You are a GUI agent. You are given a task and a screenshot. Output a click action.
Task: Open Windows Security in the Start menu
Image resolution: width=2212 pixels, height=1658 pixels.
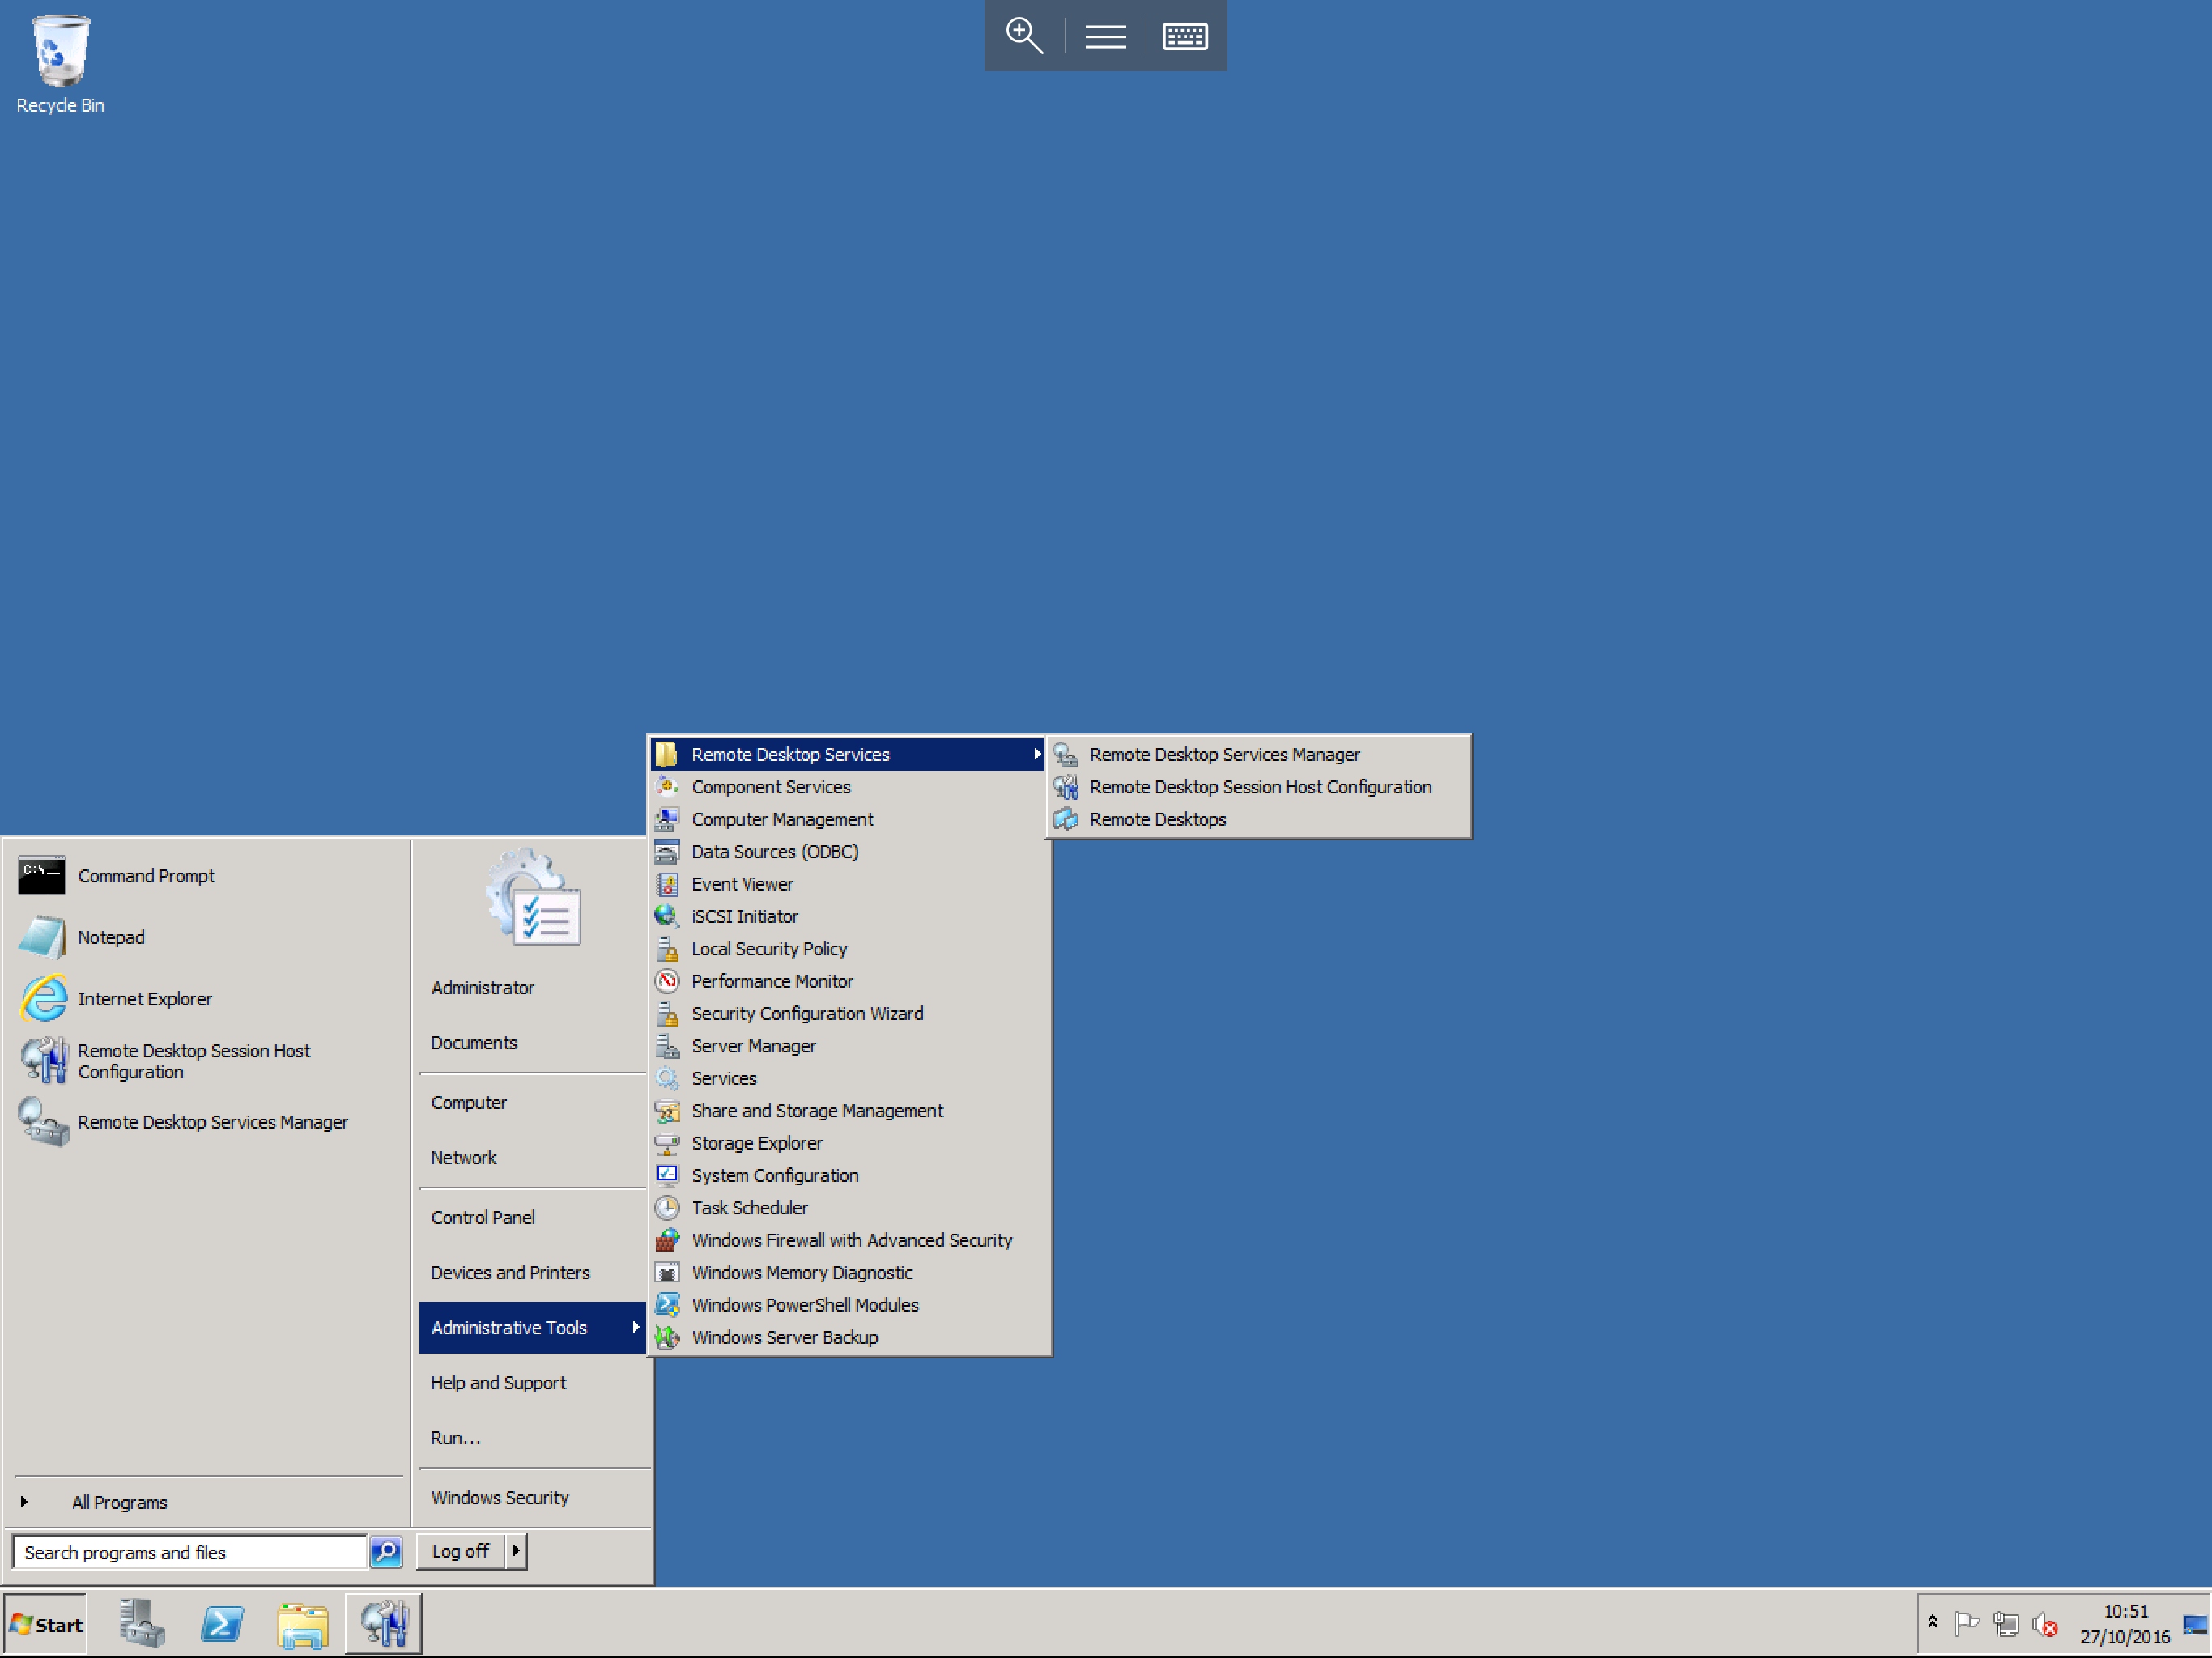pos(533,1497)
